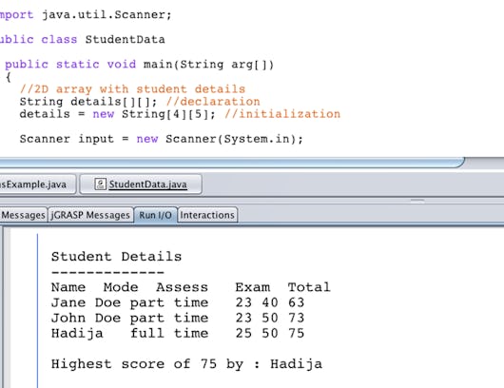The width and height of the screenshot is (504, 388).
Task: Click the 'Student Details' output heading
Action: 116,257
